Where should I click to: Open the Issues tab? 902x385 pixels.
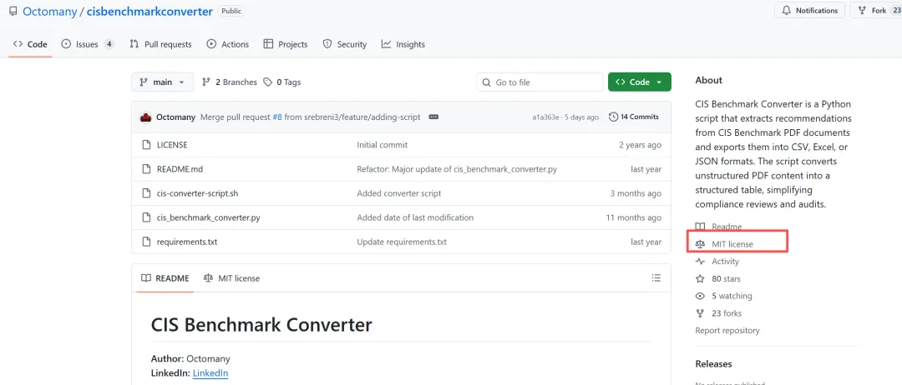(x=88, y=44)
